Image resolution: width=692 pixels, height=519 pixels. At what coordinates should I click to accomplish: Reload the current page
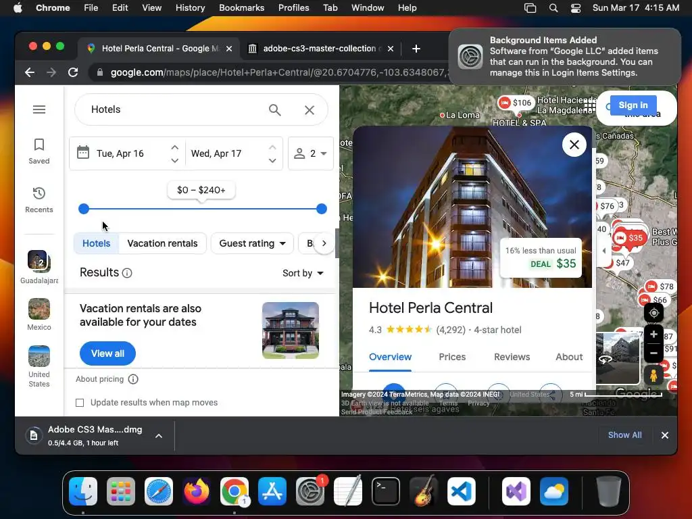73,72
